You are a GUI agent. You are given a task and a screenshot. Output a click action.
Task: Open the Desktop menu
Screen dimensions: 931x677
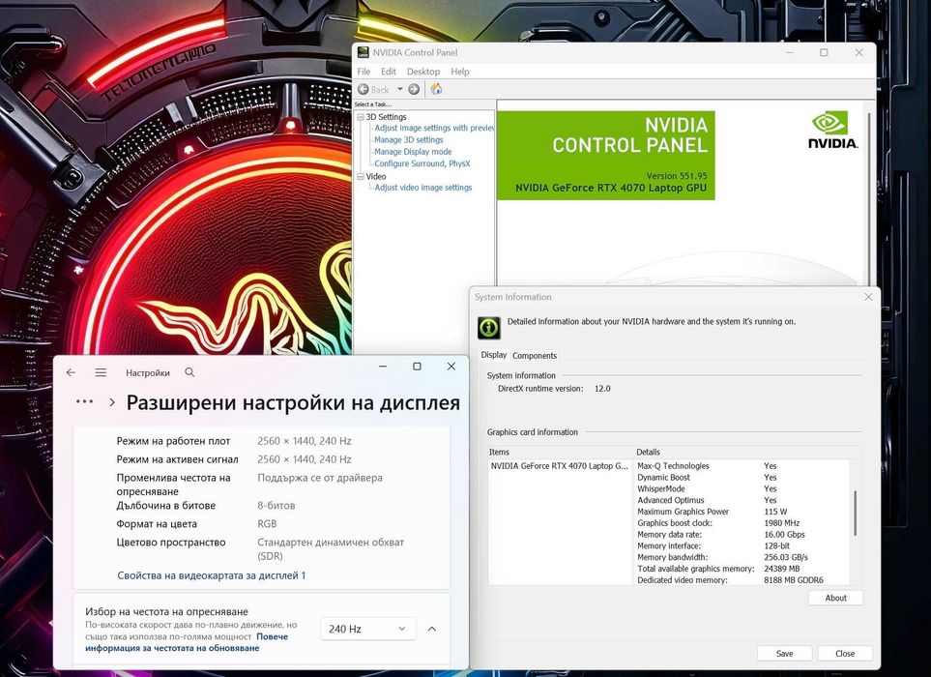(x=423, y=72)
